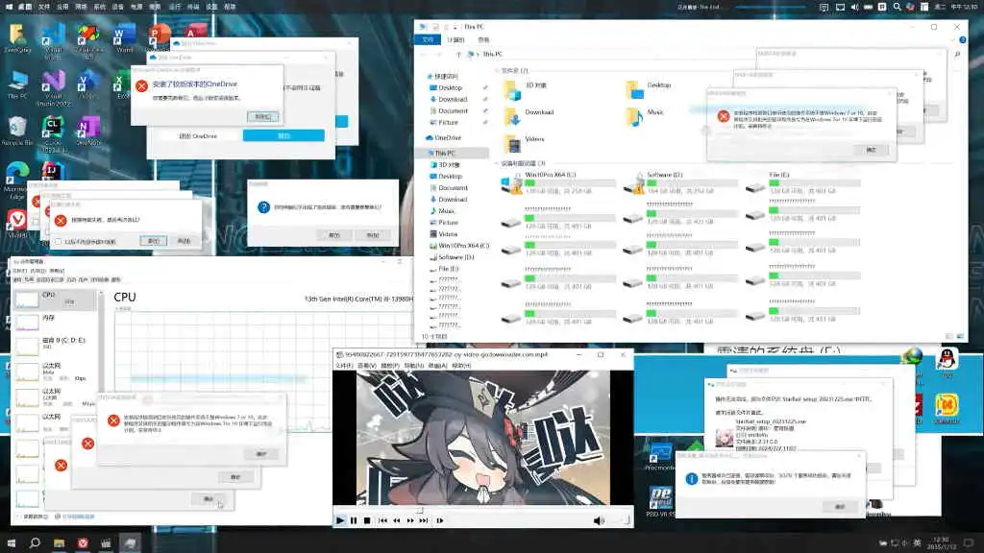Open Visual Studio 2022 desktop shortcut
Screen dimensions: 984x553
tap(54, 87)
